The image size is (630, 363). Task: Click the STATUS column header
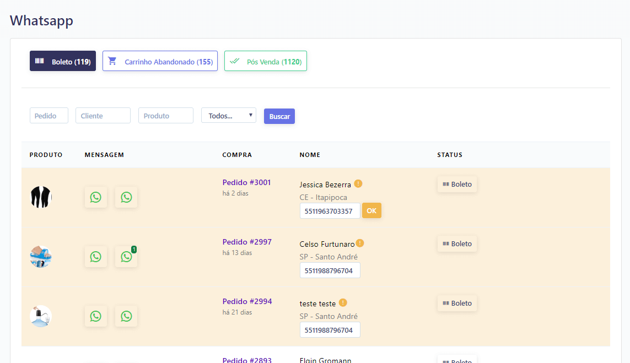pos(450,155)
